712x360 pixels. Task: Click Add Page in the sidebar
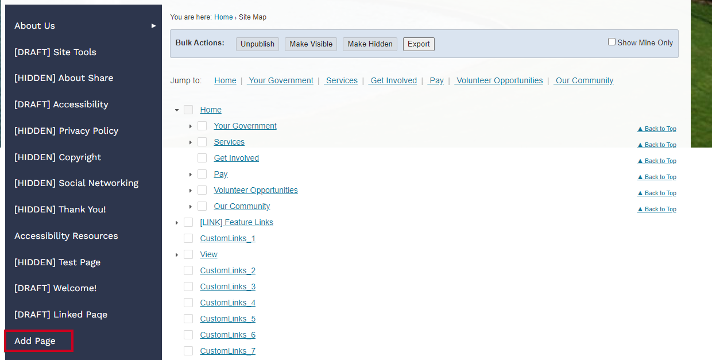point(35,341)
